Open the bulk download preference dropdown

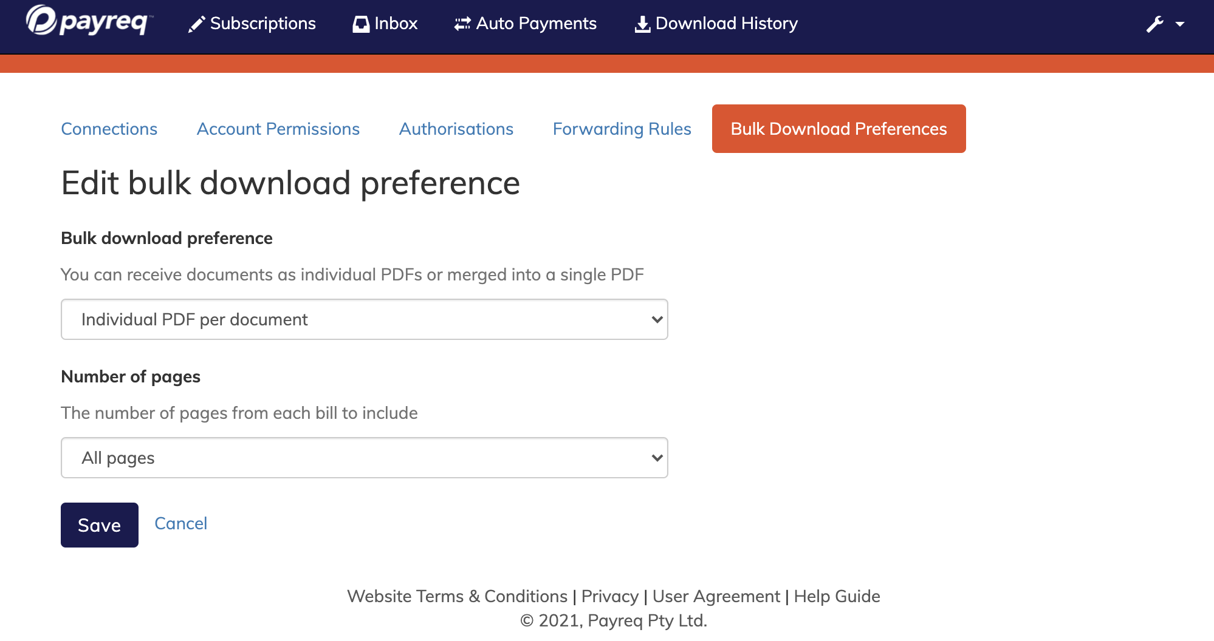click(363, 319)
